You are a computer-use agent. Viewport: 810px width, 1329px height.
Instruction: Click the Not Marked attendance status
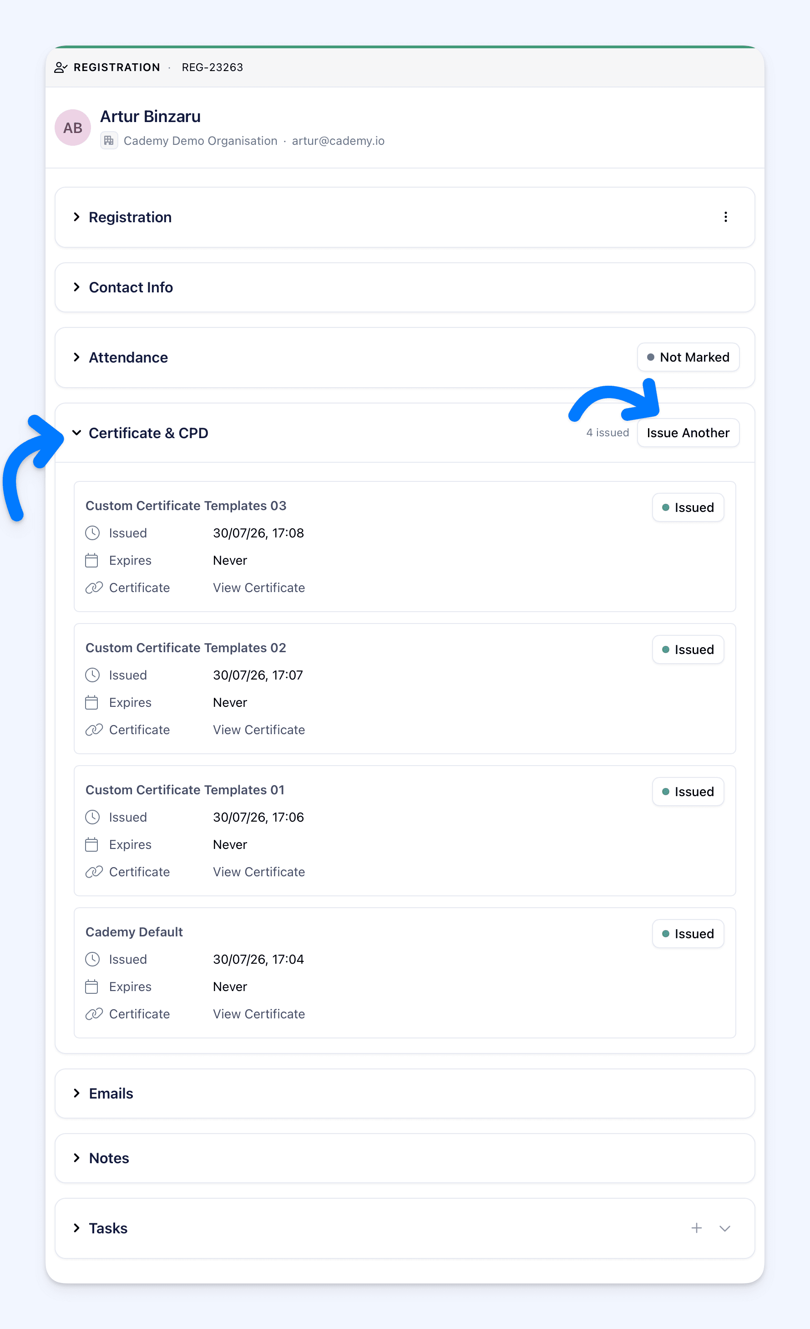(x=688, y=357)
